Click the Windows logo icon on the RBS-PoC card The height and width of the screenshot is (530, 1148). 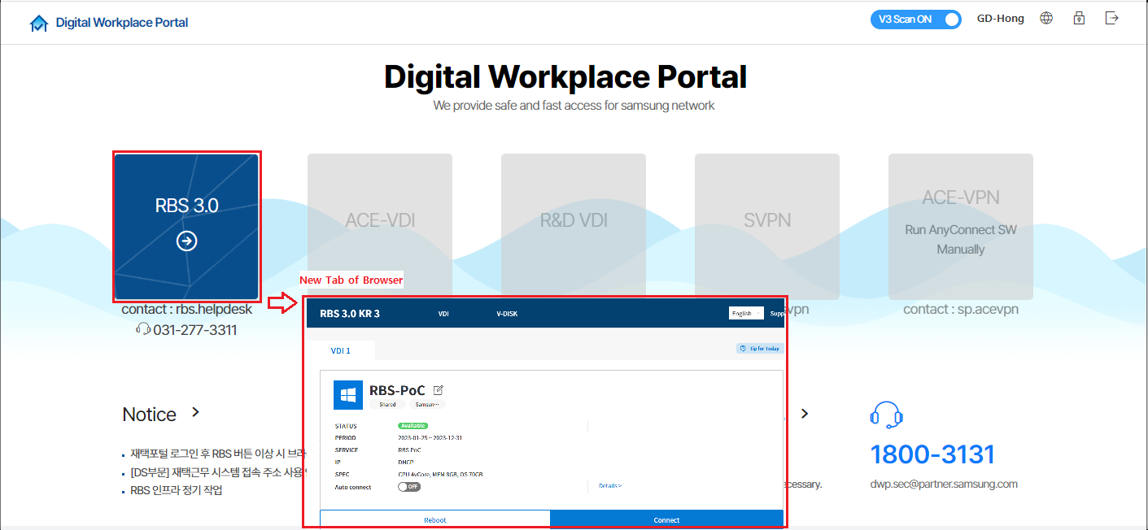[347, 395]
